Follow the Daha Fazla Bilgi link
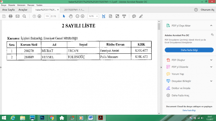The image size is (216, 121). click(x=189, y=110)
